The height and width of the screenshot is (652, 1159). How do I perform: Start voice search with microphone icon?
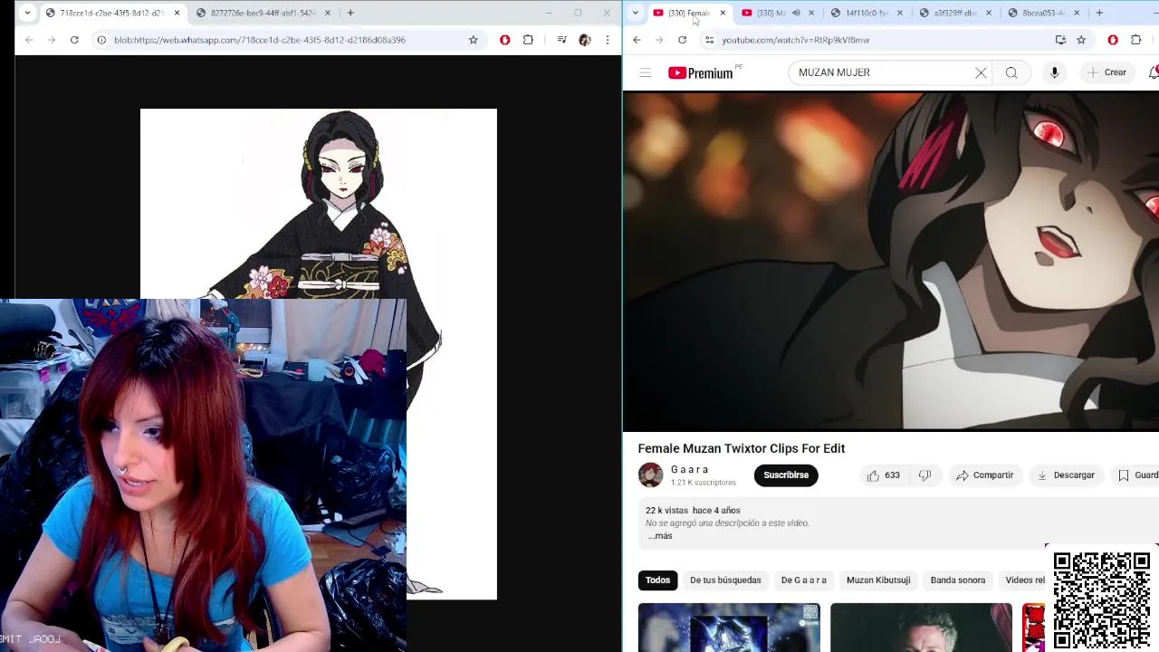pyautogui.click(x=1054, y=72)
